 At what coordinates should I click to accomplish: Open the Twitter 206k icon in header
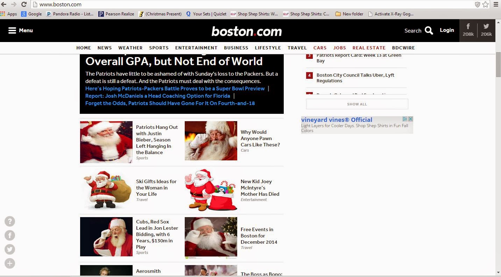coord(486,30)
